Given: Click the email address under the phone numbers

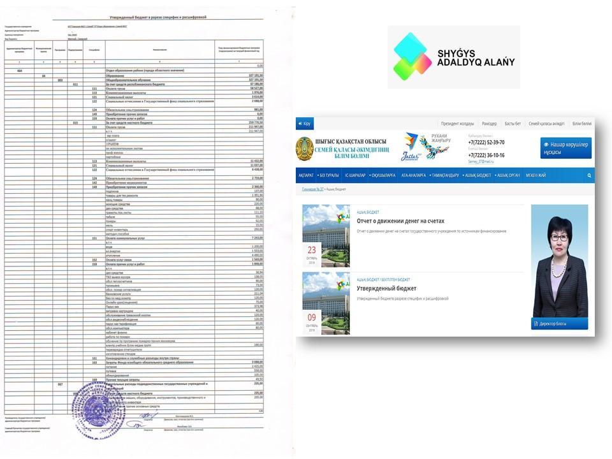Looking at the screenshot, I should point(481,161).
